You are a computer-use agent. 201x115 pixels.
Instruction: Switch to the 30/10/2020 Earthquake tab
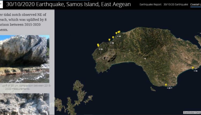click(x=176, y=5)
